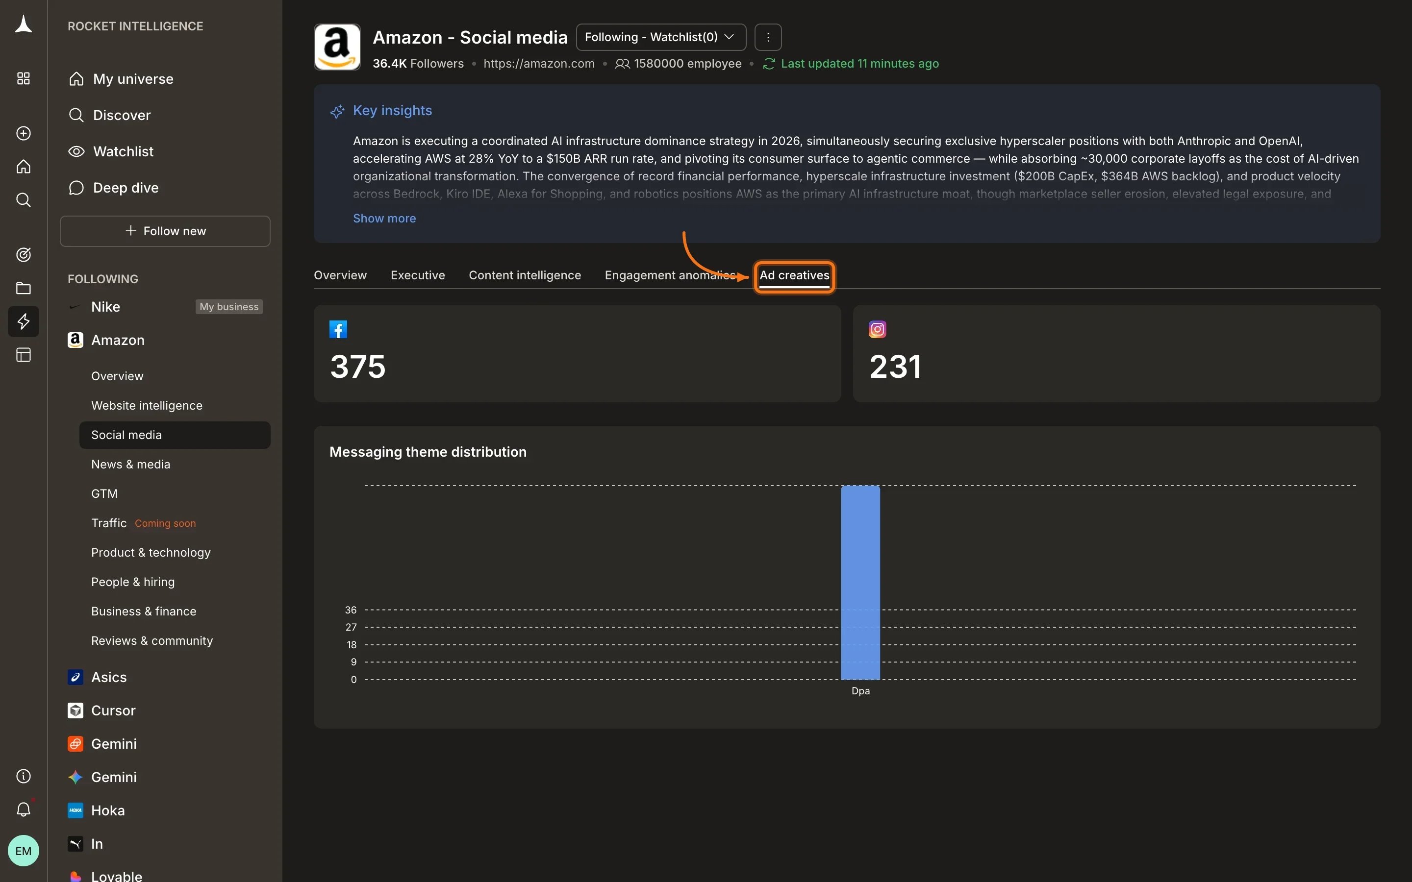The image size is (1412, 882).
Task: Click the Follow new button
Action: coord(165,231)
